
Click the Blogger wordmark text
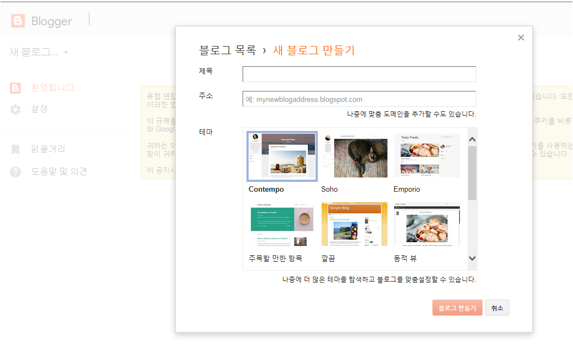(52, 21)
